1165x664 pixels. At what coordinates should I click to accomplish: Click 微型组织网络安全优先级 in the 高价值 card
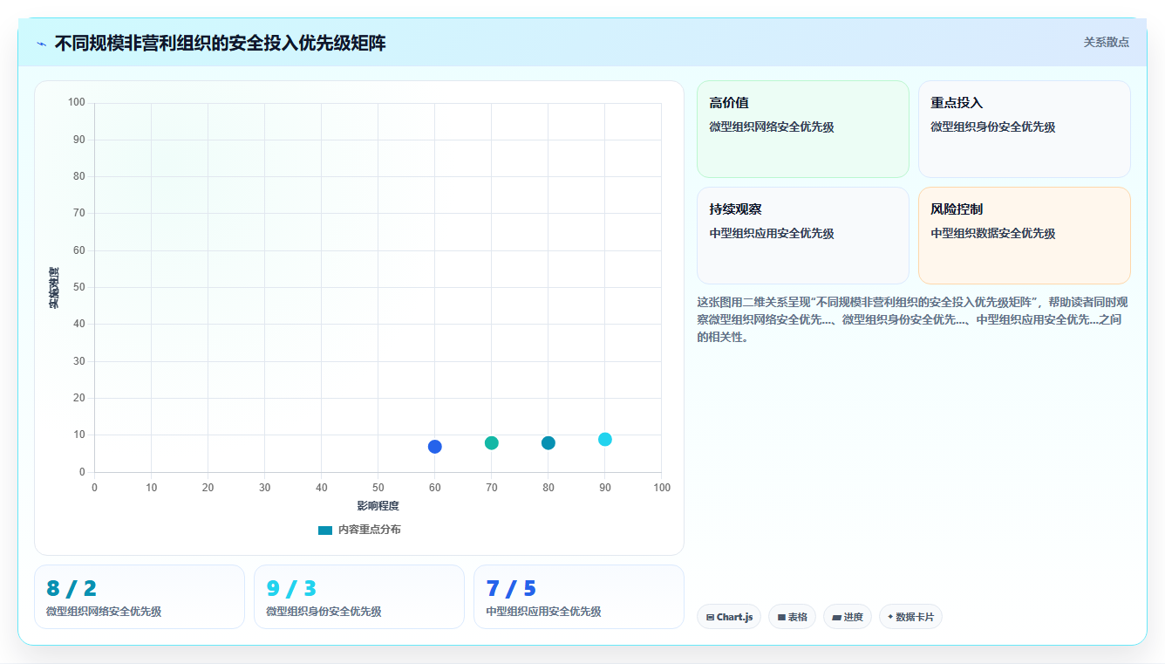coord(772,127)
